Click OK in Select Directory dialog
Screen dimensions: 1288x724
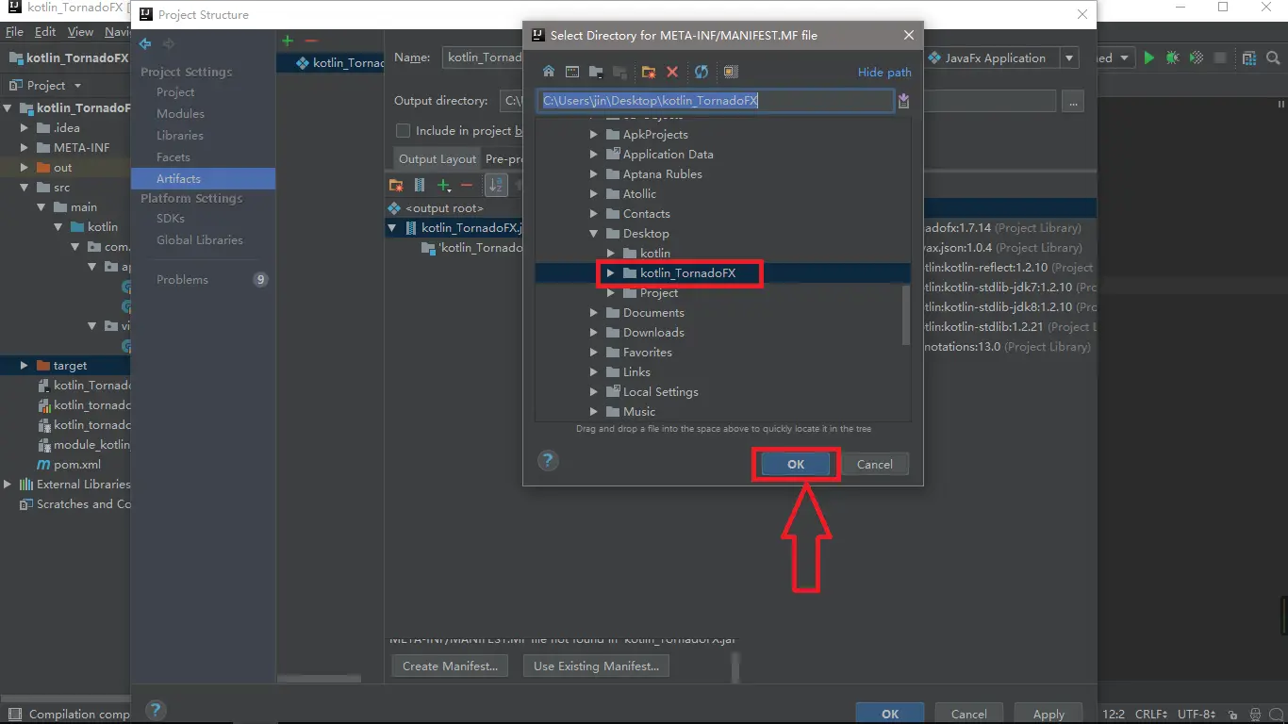point(796,464)
